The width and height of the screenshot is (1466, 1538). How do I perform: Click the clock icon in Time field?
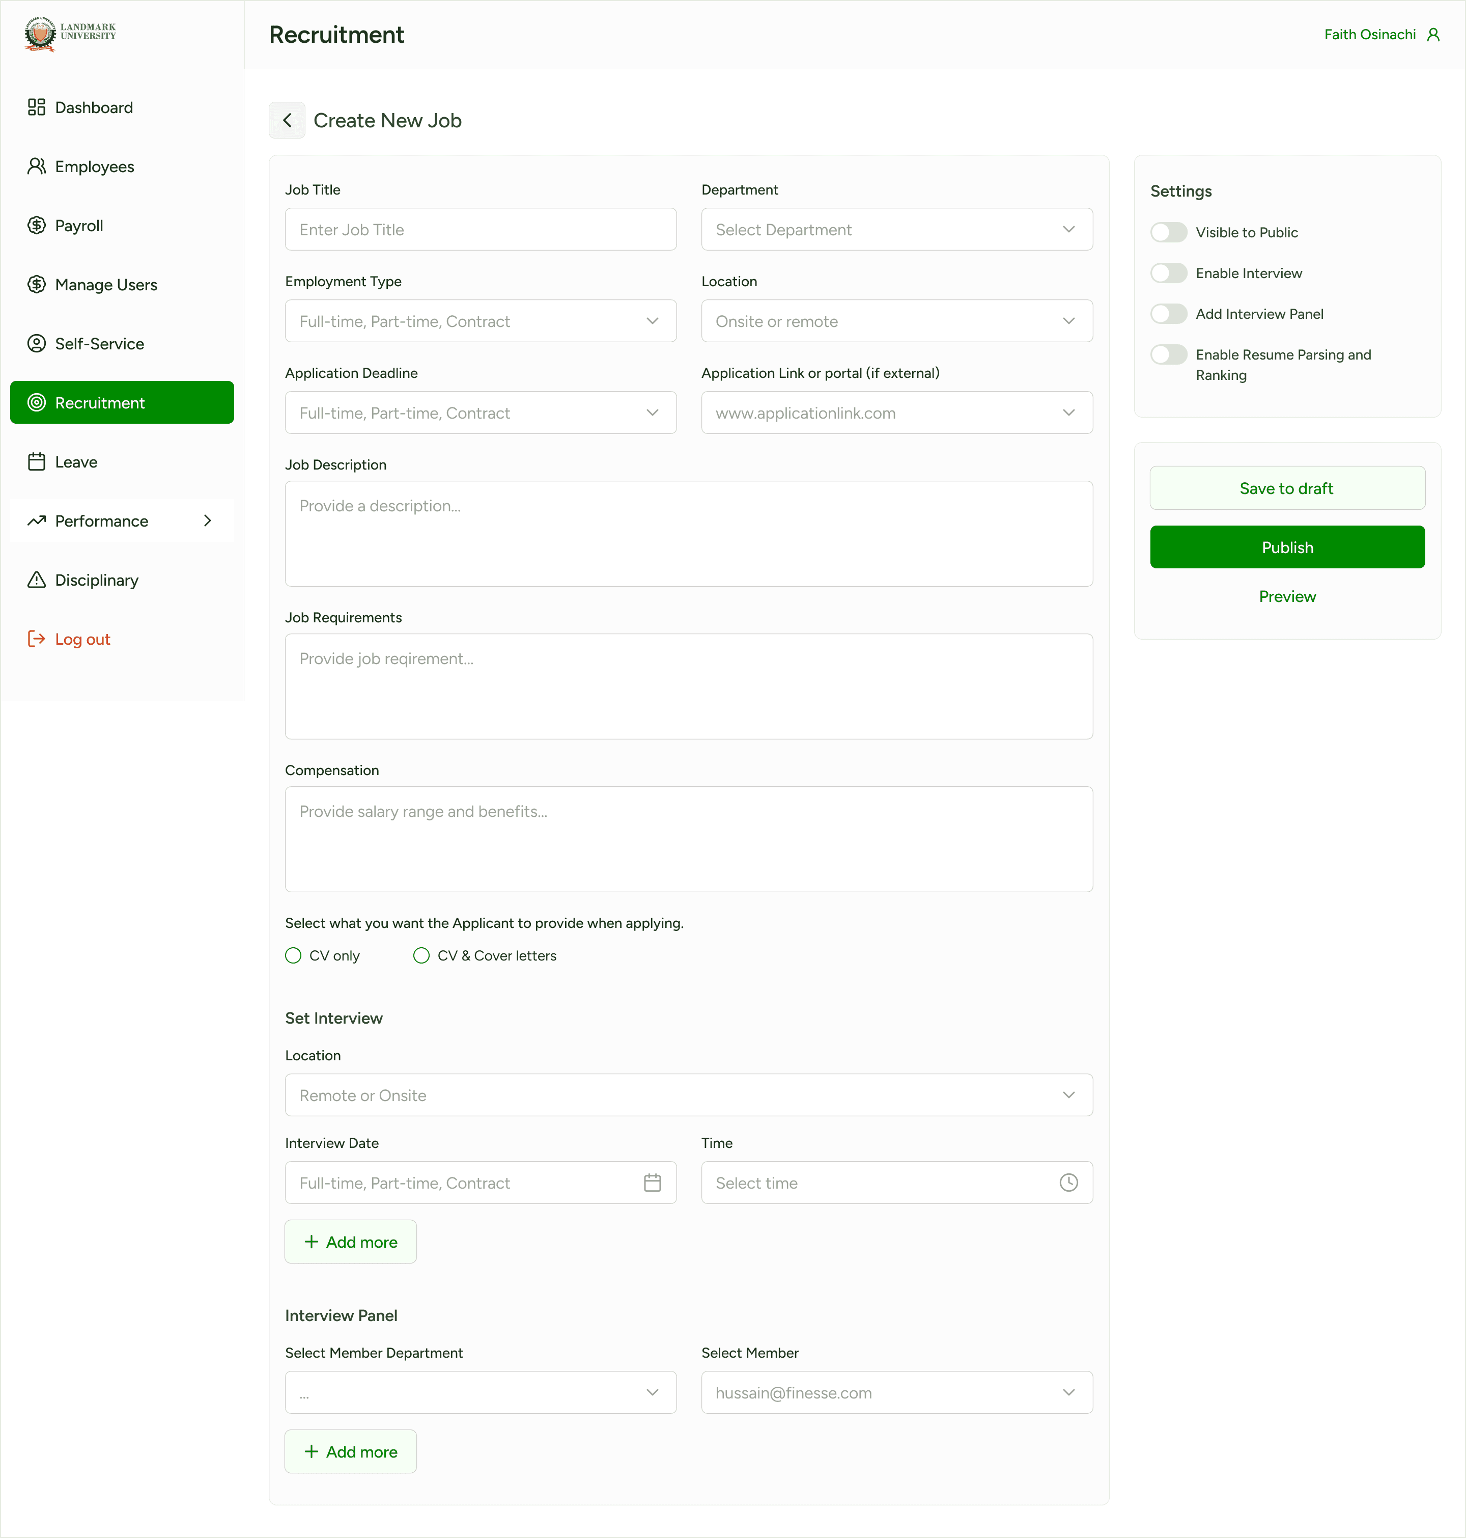1067,1182
